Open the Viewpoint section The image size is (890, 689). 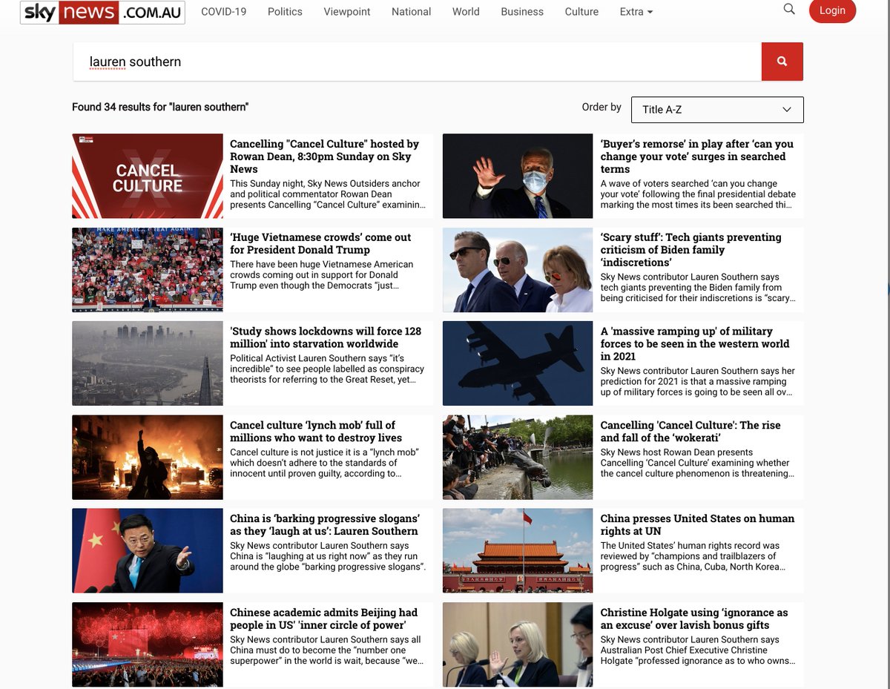coord(347,12)
